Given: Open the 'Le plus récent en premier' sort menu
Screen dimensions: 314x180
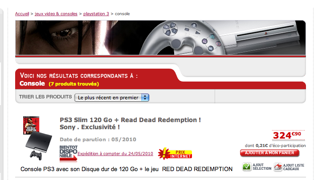Looking at the screenshot, I should (x=112, y=98).
